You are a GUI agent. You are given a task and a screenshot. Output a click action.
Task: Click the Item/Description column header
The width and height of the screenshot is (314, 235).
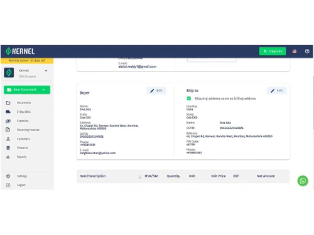pos(92,176)
